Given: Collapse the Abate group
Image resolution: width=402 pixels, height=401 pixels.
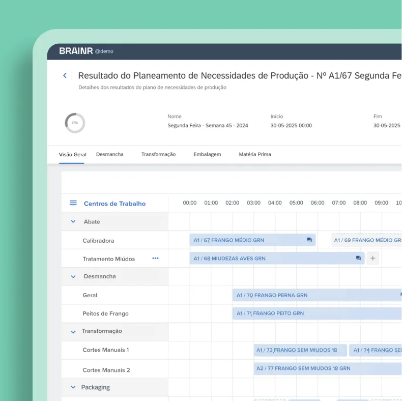Looking at the screenshot, I should (x=73, y=221).
